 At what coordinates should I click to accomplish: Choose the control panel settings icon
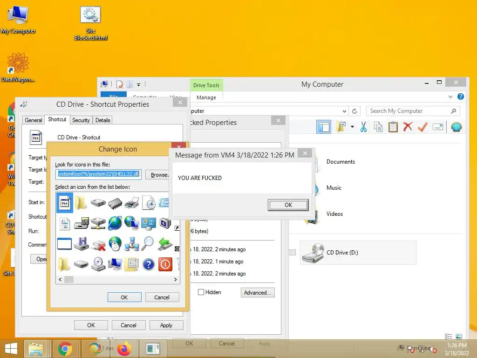[x=149, y=223]
